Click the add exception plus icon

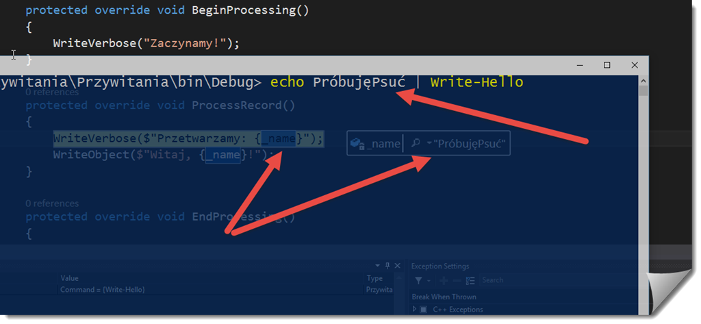(x=444, y=280)
